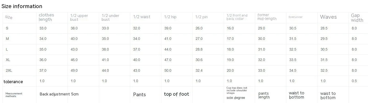
Task: Click the 'Waves' column header
Action: pos(328,17)
